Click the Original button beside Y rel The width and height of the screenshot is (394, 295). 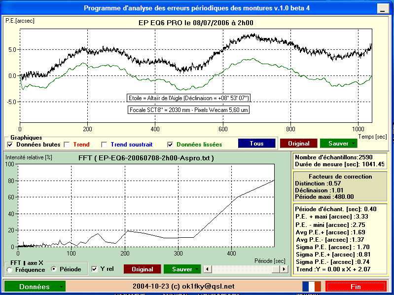(142, 269)
